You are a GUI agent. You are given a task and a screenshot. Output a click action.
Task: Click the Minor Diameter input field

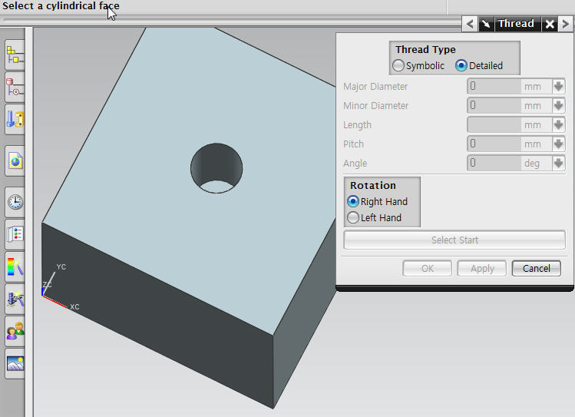click(x=494, y=106)
